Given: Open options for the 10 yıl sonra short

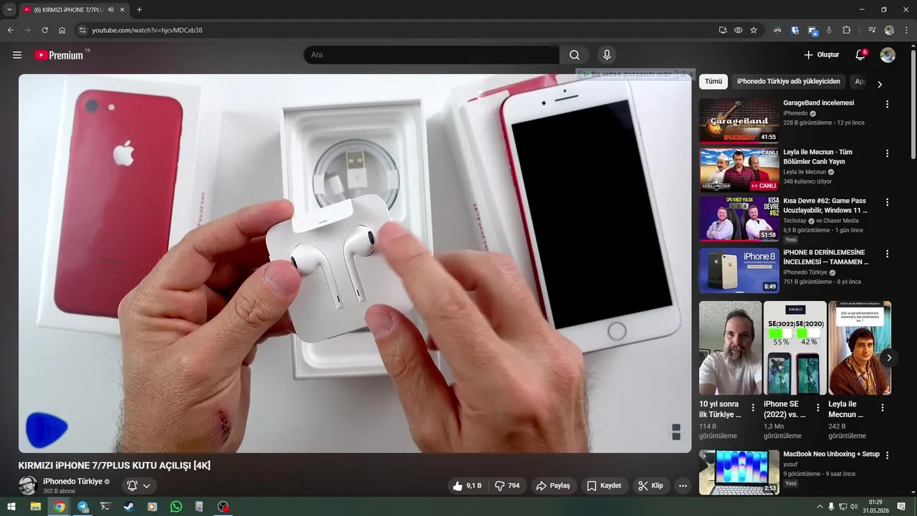Looking at the screenshot, I should (x=753, y=408).
